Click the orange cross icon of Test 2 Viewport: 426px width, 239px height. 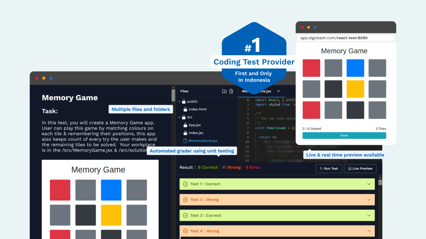186,200
